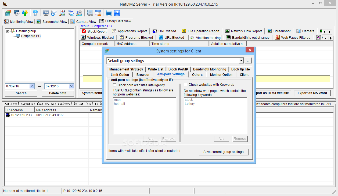The width and height of the screenshot is (338, 196).
Task: Enable Check websites with Keywords
Action: pyautogui.click(x=185, y=85)
